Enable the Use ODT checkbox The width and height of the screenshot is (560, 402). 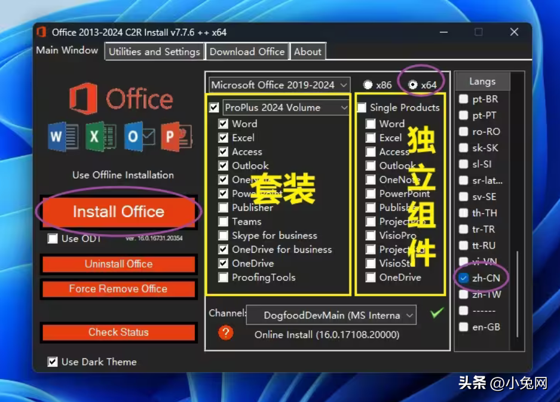[53, 238]
